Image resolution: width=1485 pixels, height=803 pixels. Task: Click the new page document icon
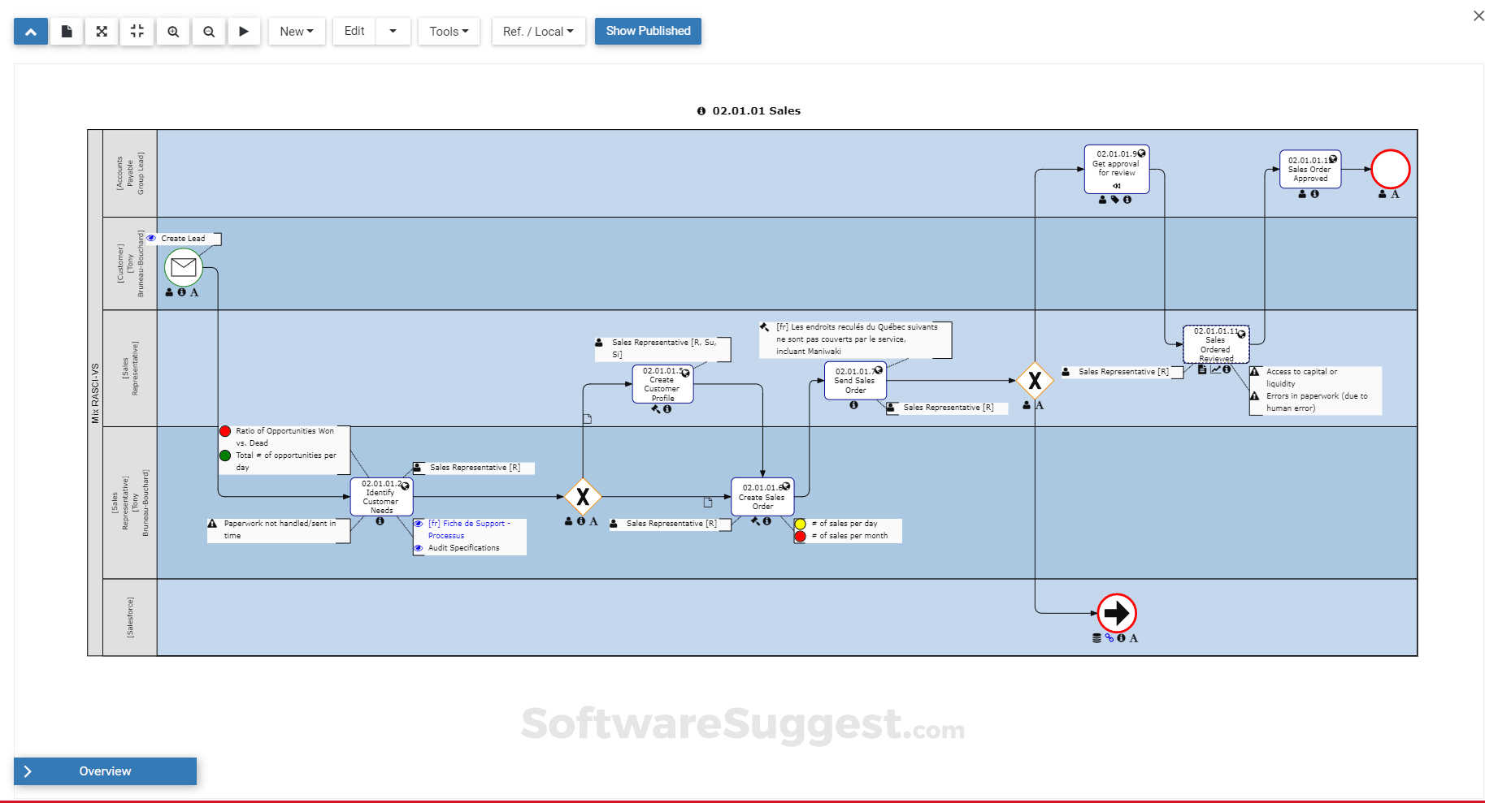[x=66, y=31]
